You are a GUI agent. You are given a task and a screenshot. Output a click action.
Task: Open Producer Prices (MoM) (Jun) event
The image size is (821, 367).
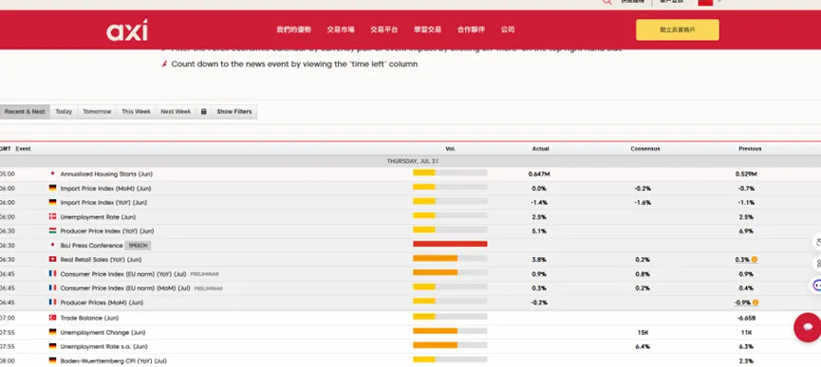tap(102, 303)
